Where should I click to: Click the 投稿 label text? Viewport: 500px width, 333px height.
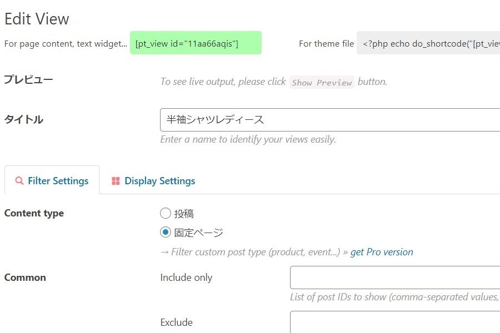click(184, 214)
